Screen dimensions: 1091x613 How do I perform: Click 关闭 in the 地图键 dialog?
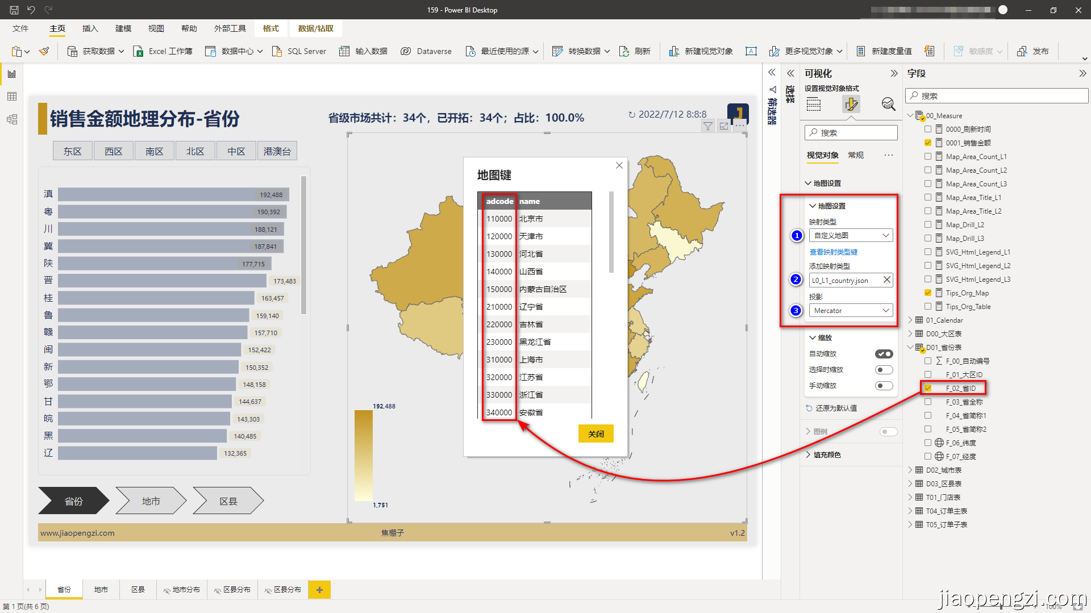pyautogui.click(x=596, y=433)
